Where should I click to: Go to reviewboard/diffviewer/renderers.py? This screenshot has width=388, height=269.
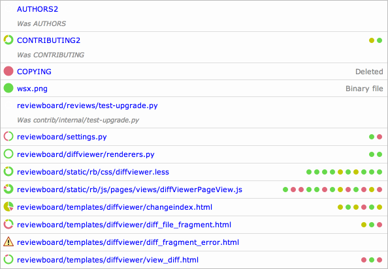coord(86,154)
